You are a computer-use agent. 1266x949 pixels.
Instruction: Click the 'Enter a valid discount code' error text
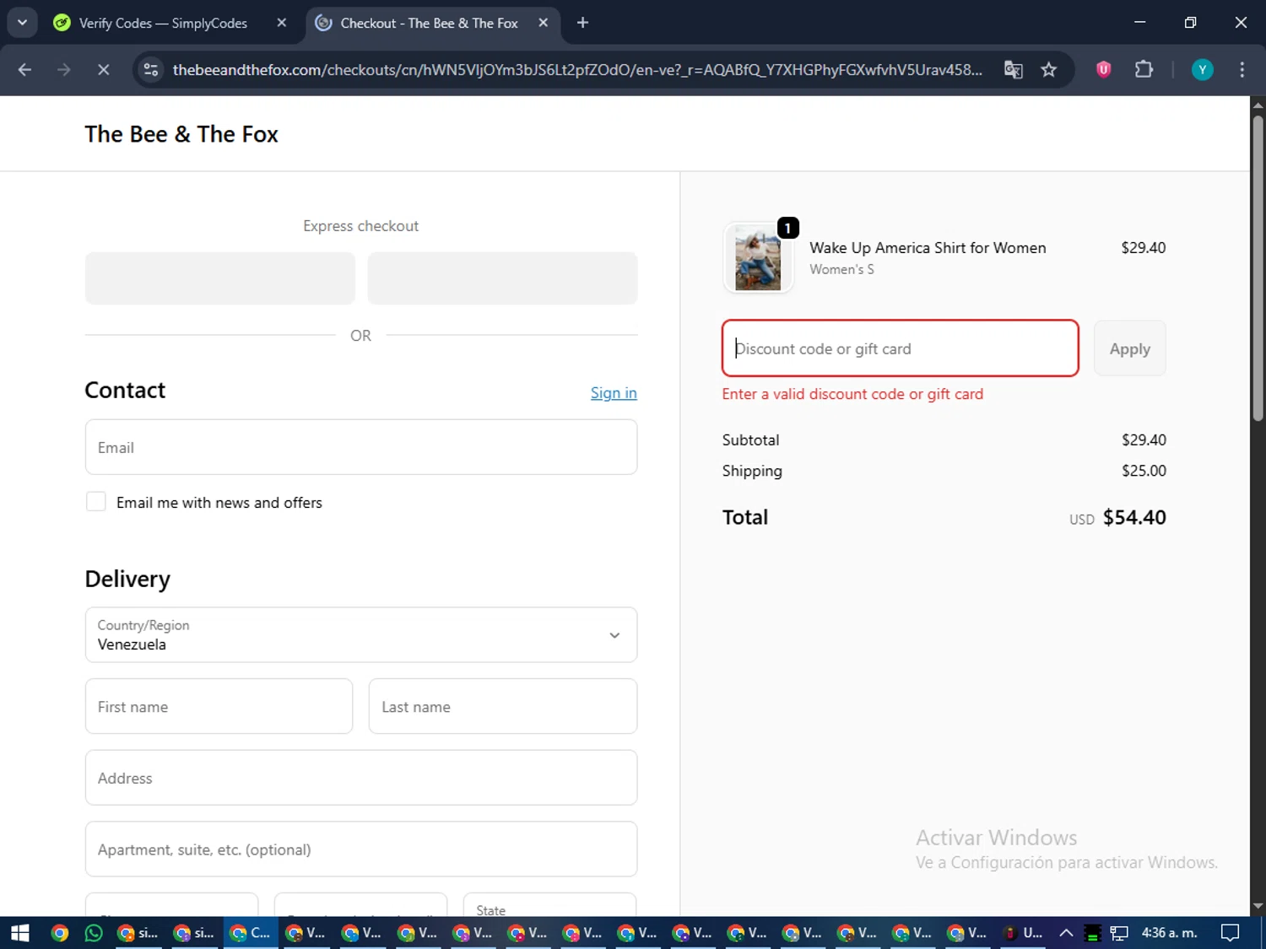[852, 394]
